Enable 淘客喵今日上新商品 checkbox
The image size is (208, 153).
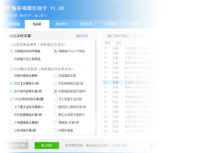point(11,59)
